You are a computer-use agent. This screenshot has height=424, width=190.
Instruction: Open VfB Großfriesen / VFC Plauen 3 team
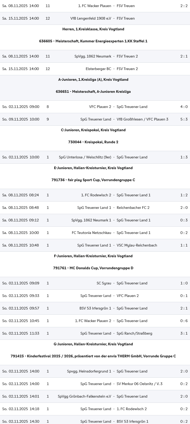142,119
